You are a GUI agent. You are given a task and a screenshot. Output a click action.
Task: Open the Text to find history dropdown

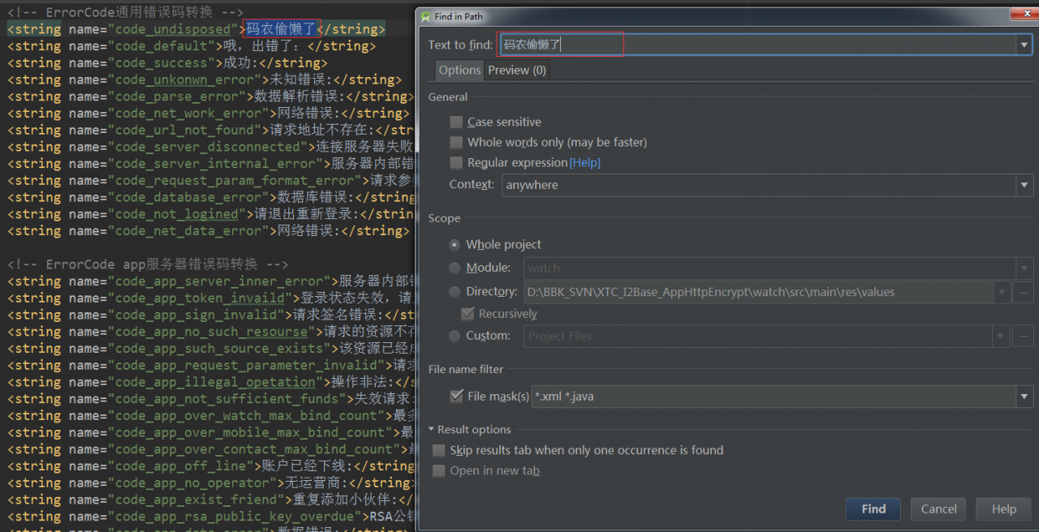pyautogui.click(x=1024, y=45)
